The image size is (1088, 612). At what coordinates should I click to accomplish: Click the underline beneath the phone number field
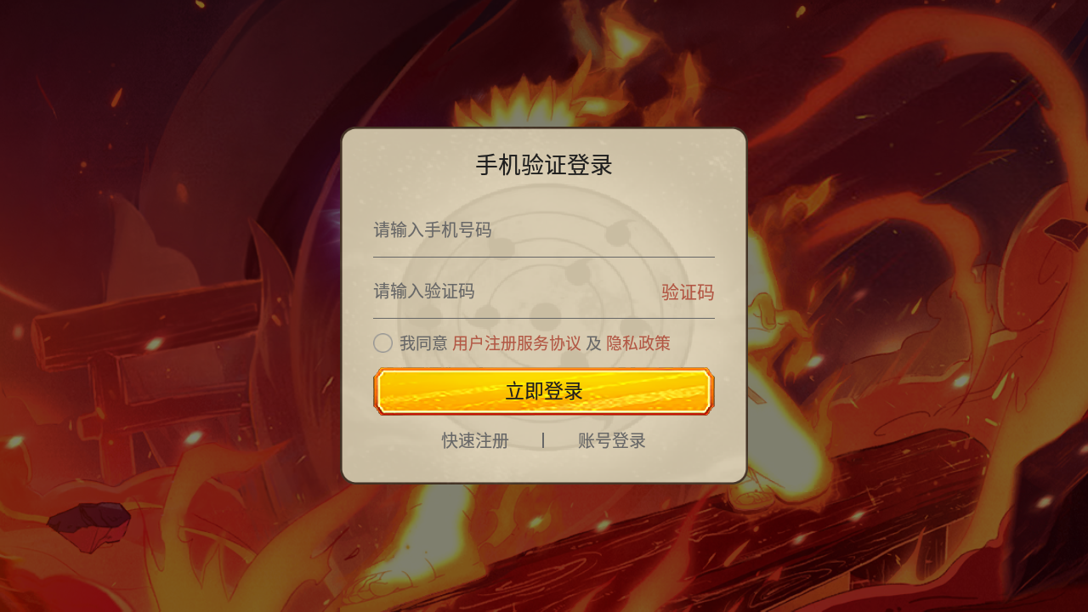[544, 257]
